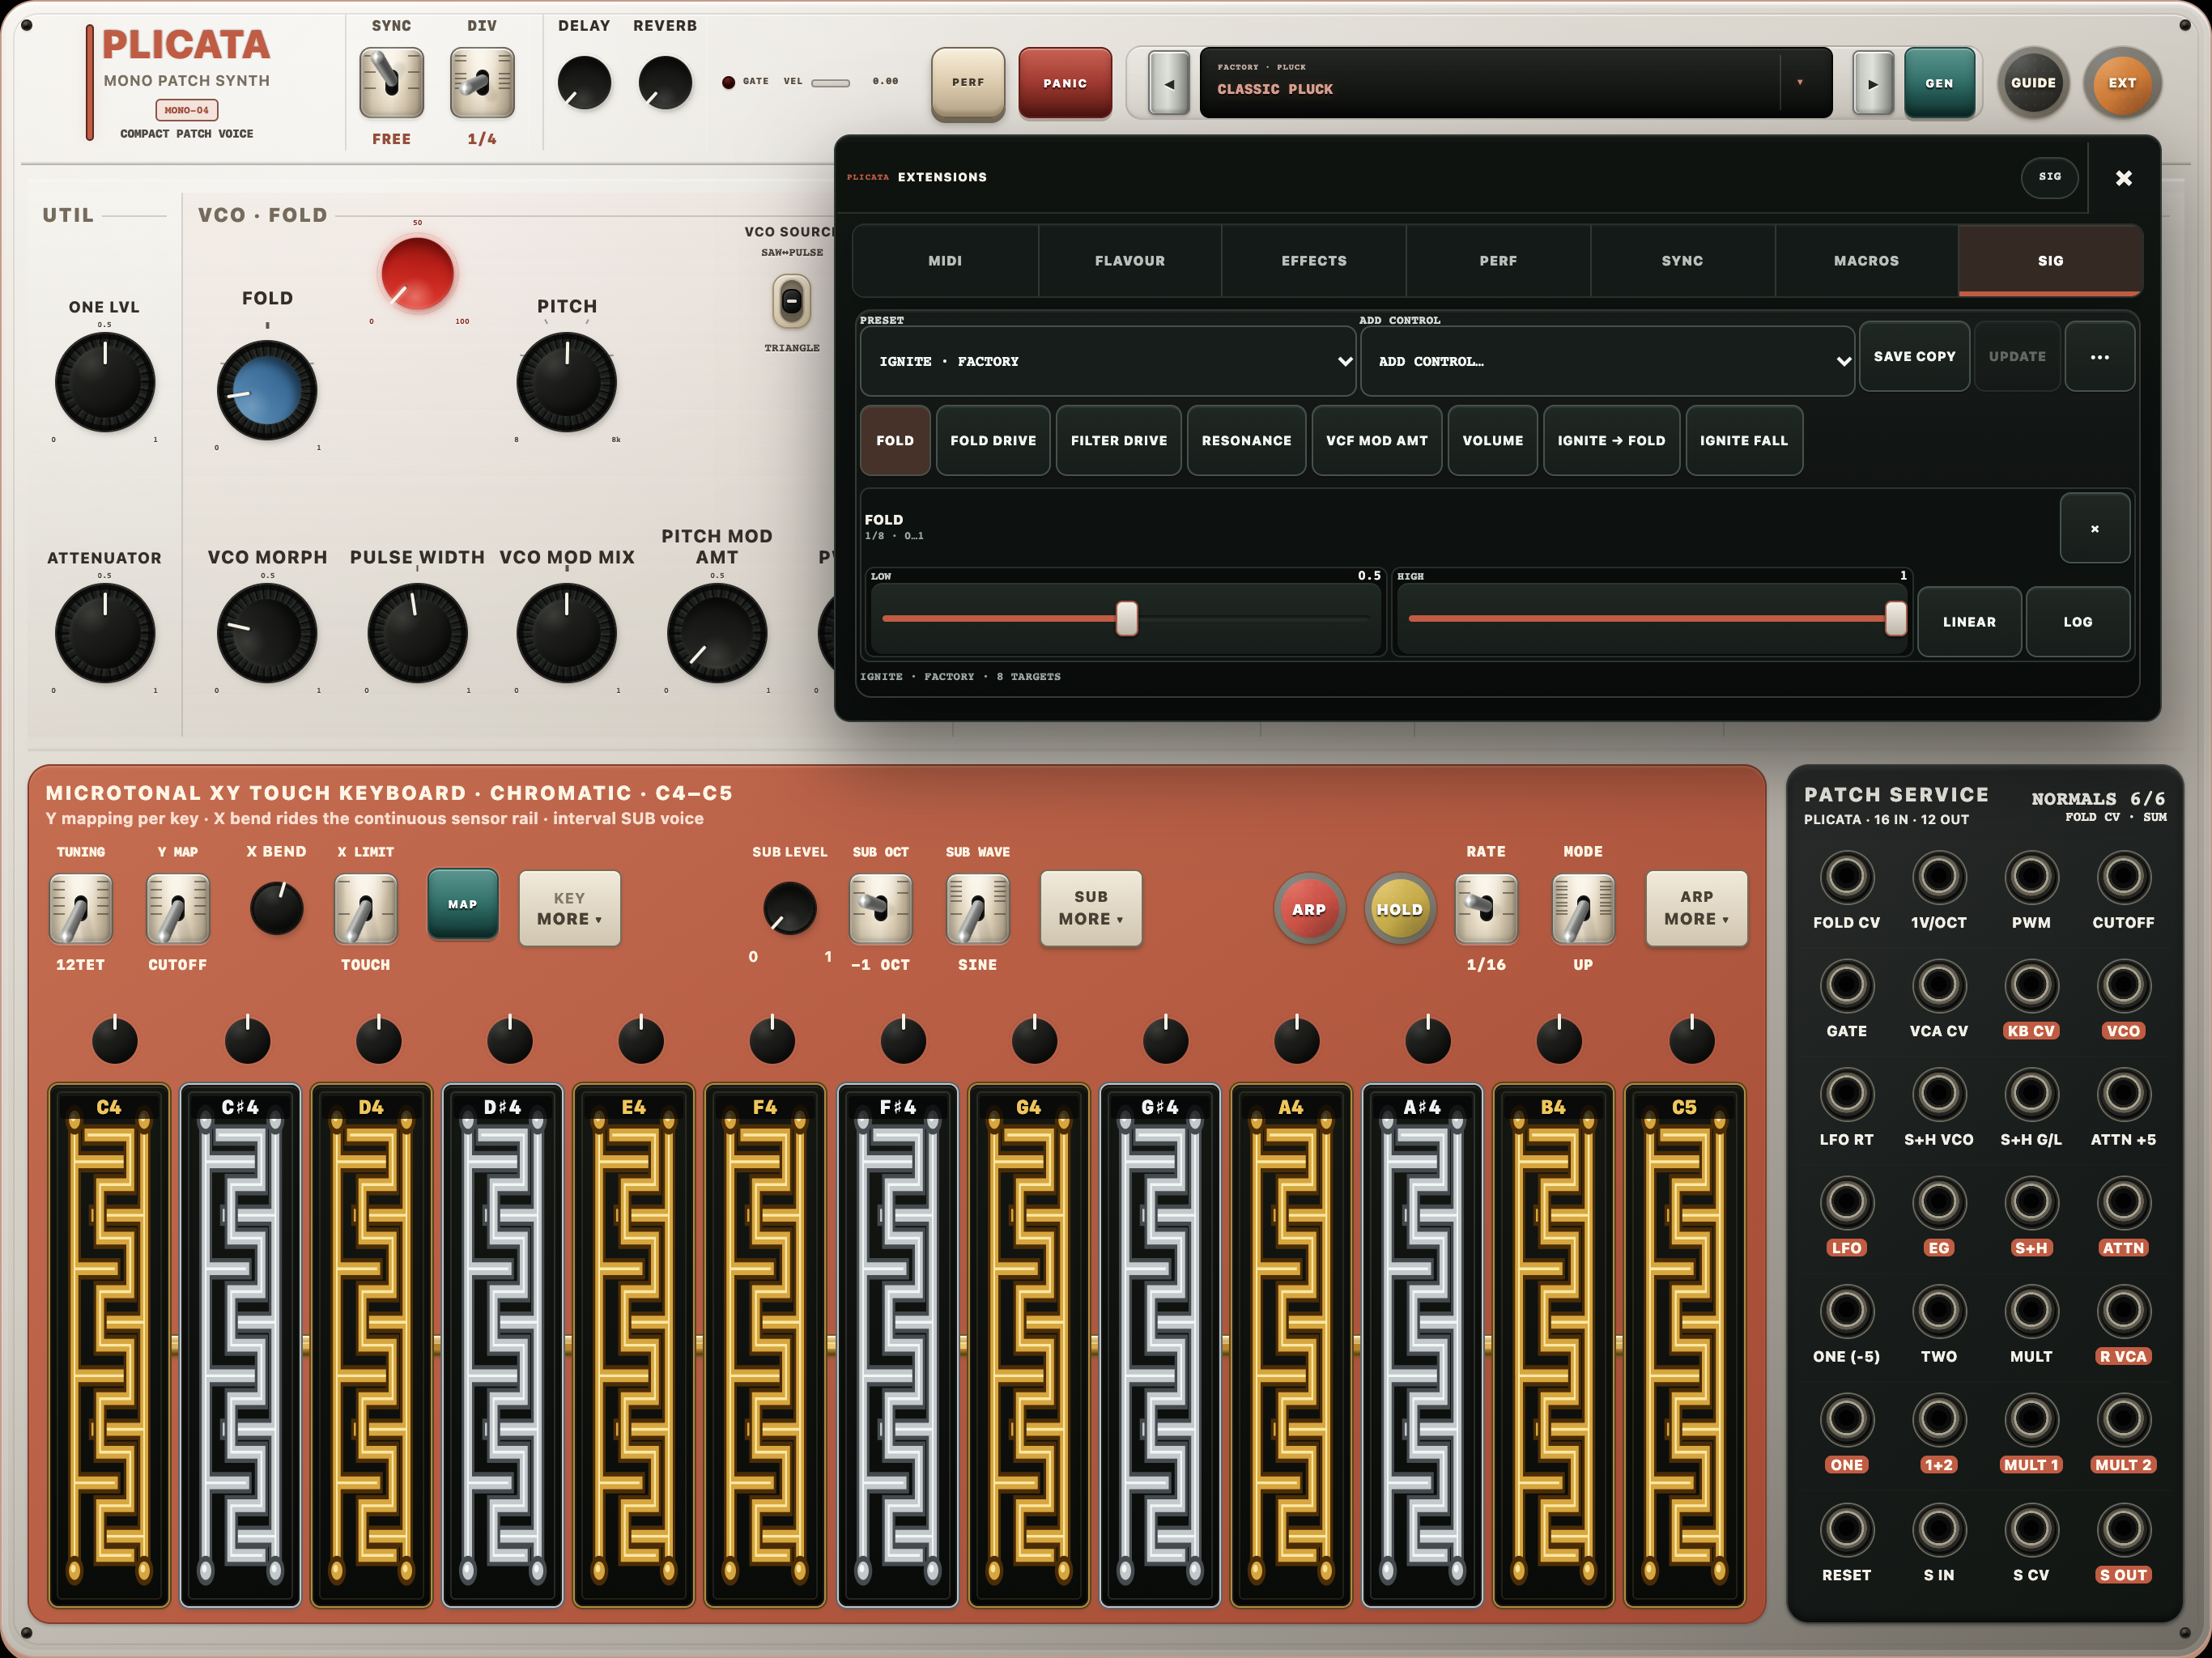The height and width of the screenshot is (1658, 2212).
Task: Switch to the MIDI tab
Action: point(945,260)
